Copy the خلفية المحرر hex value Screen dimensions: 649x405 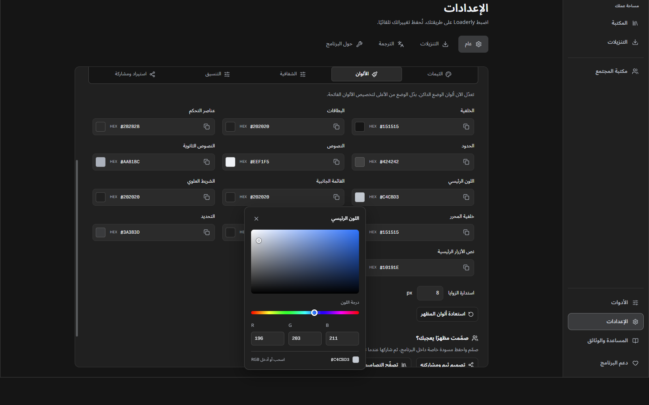(x=466, y=232)
